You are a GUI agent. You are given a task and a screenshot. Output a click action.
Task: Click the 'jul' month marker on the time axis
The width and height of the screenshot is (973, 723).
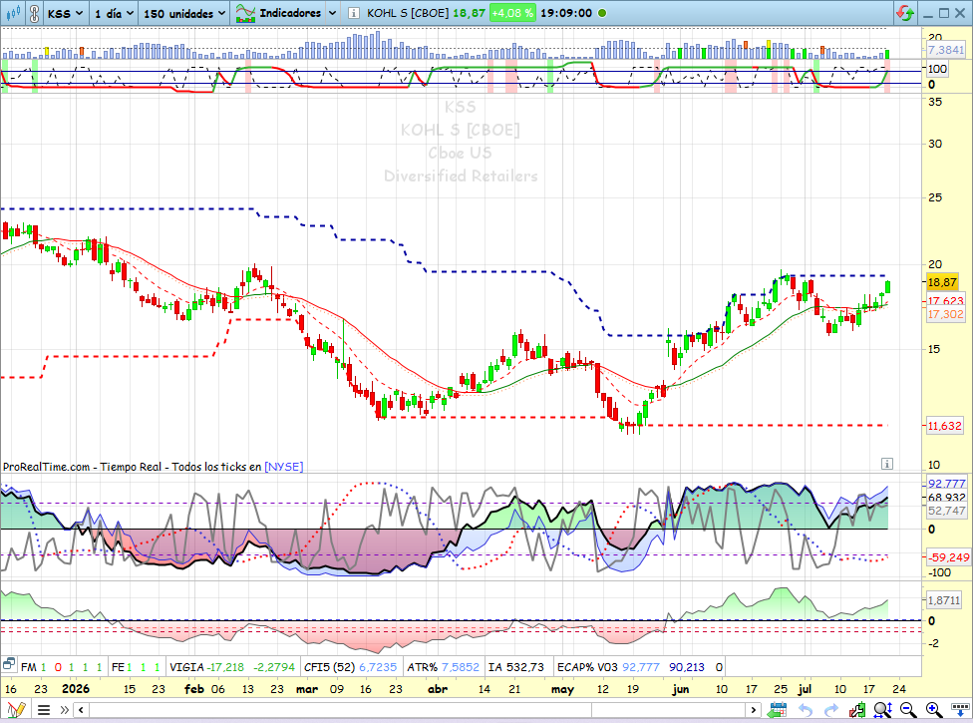(x=805, y=689)
